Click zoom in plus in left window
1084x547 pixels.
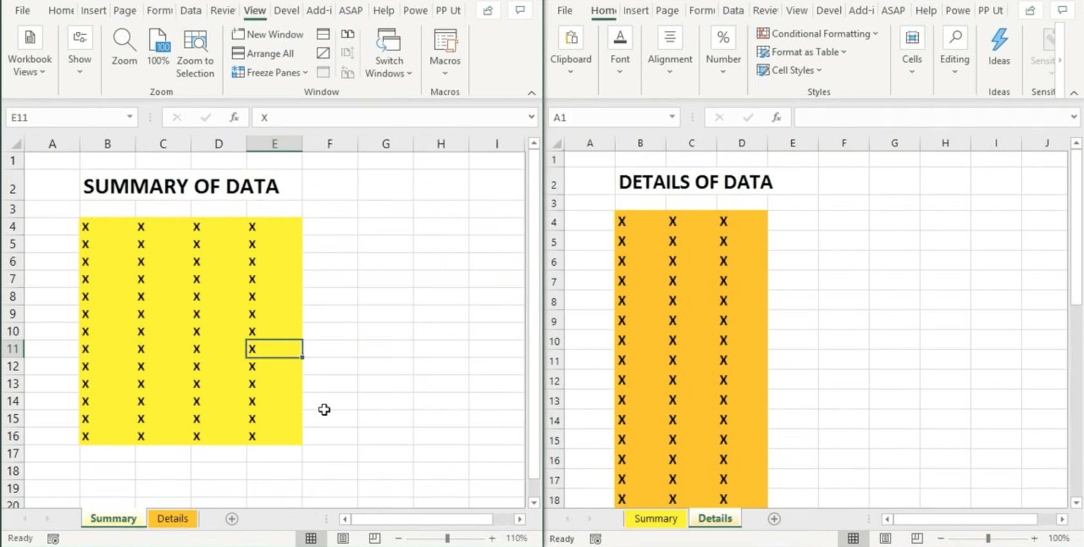coord(492,538)
